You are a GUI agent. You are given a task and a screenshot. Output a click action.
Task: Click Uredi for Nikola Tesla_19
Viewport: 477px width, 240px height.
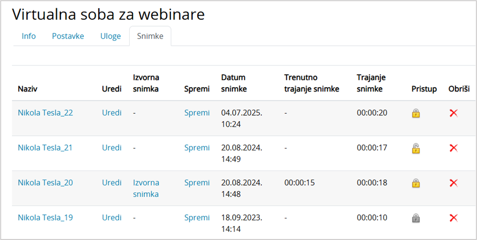point(112,217)
